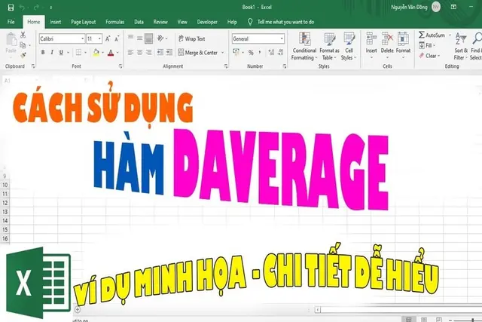Click the Percent Style icon
Screen dimensions: 482x322
coord(251,53)
